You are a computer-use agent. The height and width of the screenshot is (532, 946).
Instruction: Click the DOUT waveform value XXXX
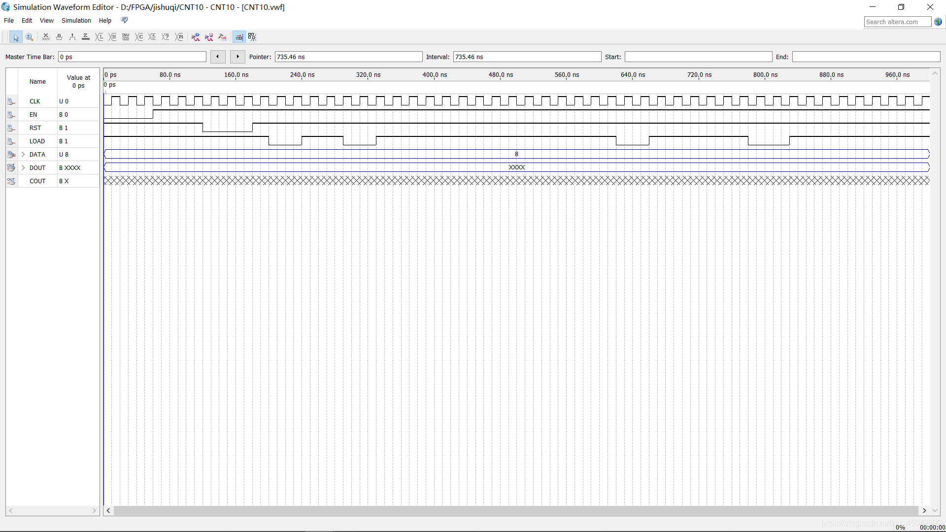[x=516, y=167]
